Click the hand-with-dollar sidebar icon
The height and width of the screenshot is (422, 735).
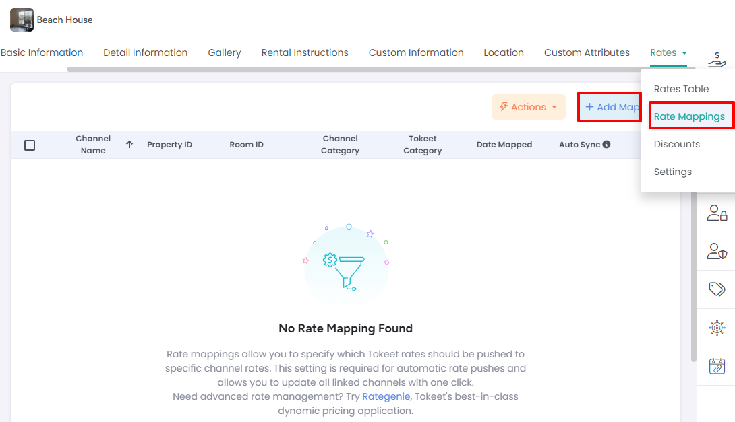tap(716, 59)
